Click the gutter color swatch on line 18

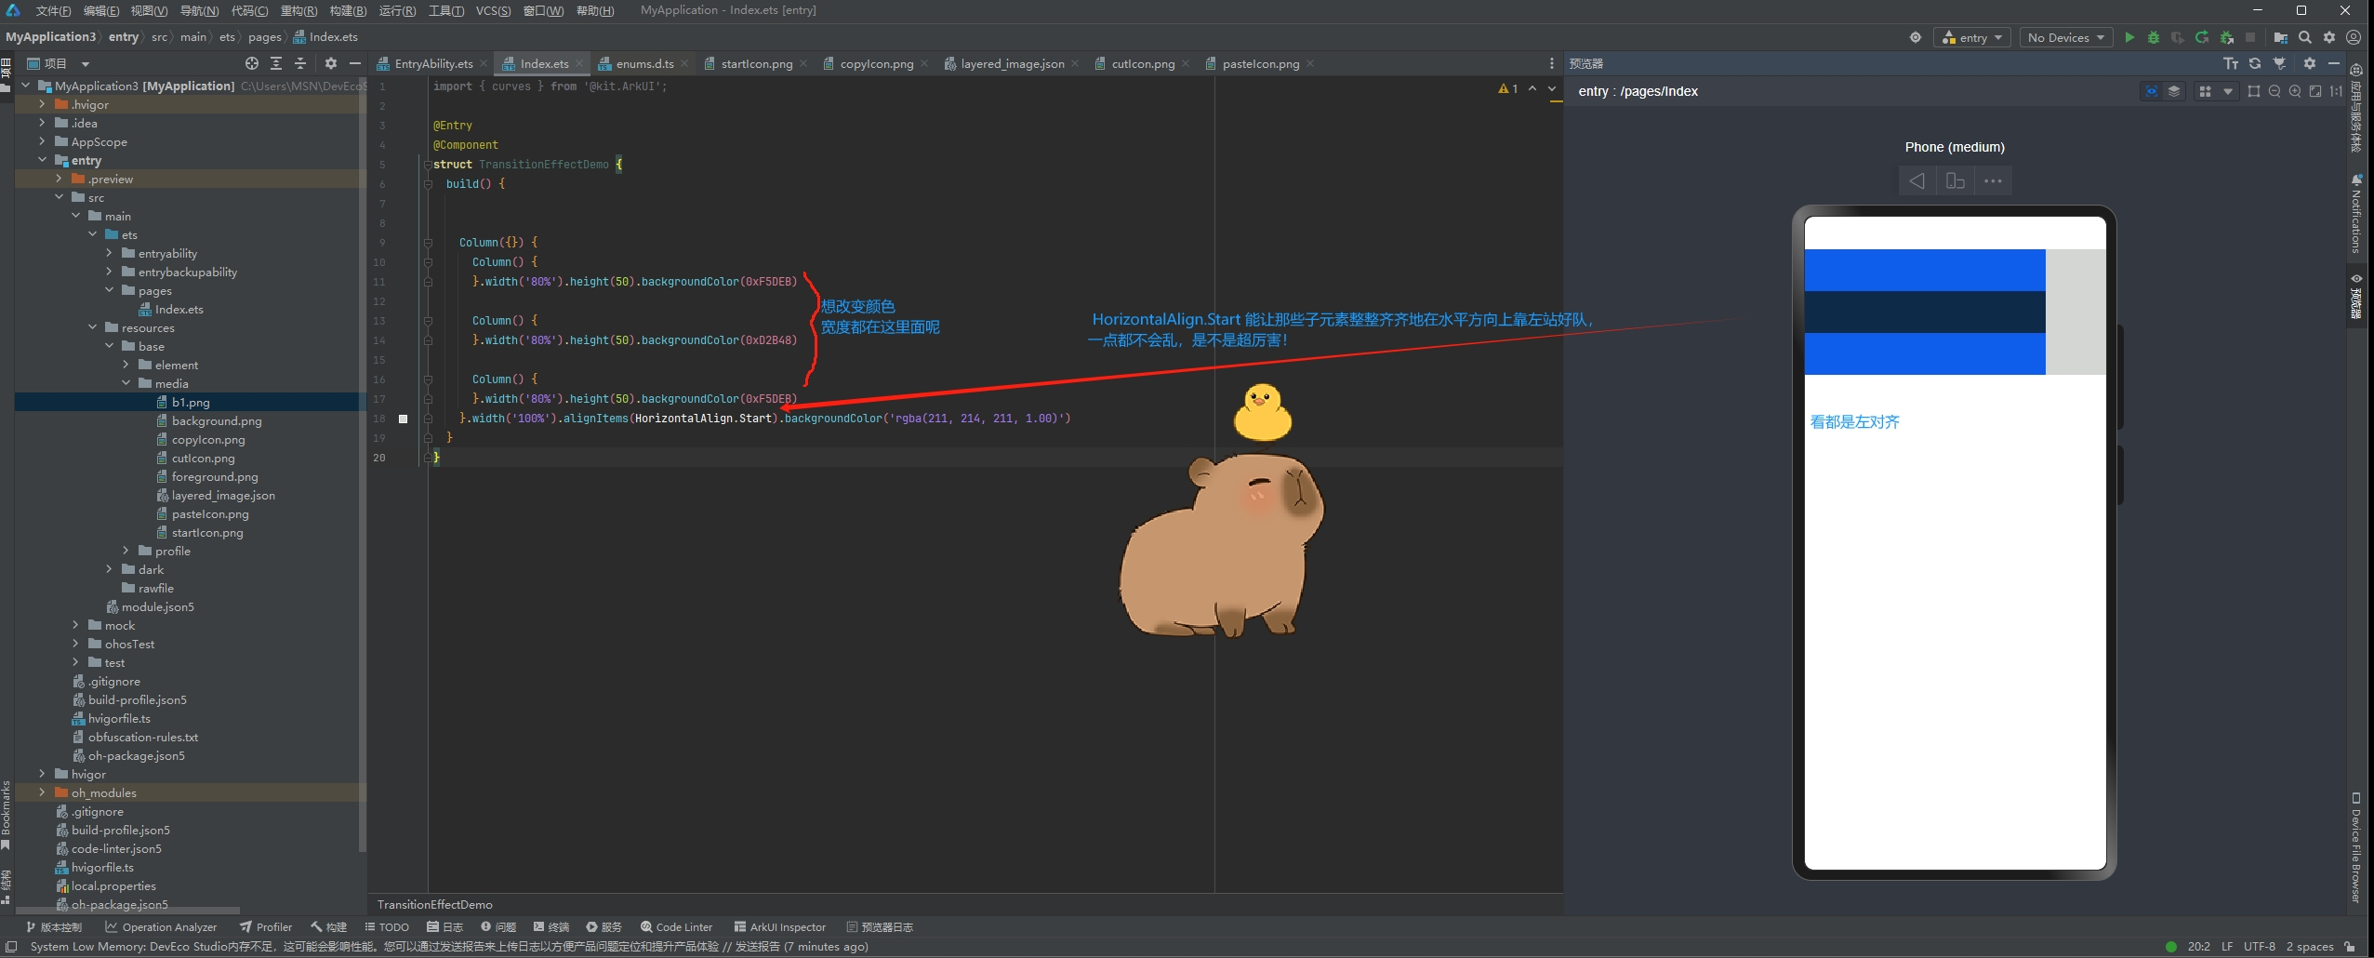pyautogui.click(x=403, y=419)
